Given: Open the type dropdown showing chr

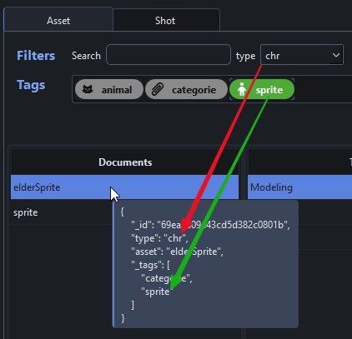Looking at the screenshot, I should coord(302,55).
